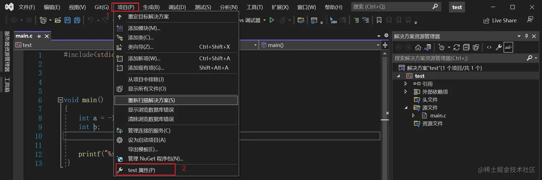This screenshot has width=542, height=180.
Task: Select 添加新项(W)... menu entry
Action: point(176,58)
